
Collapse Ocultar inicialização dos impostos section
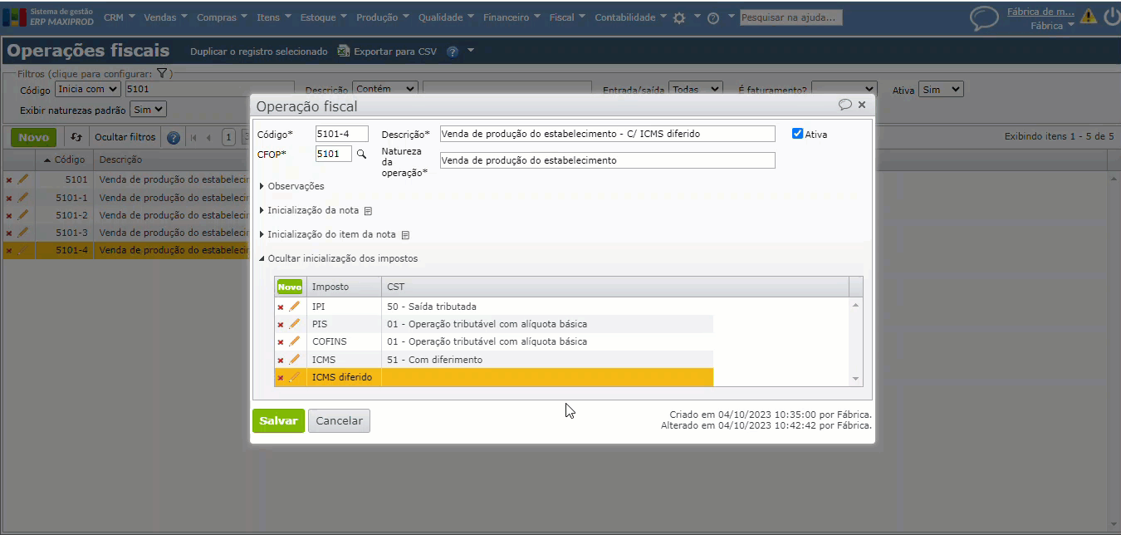point(338,258)
